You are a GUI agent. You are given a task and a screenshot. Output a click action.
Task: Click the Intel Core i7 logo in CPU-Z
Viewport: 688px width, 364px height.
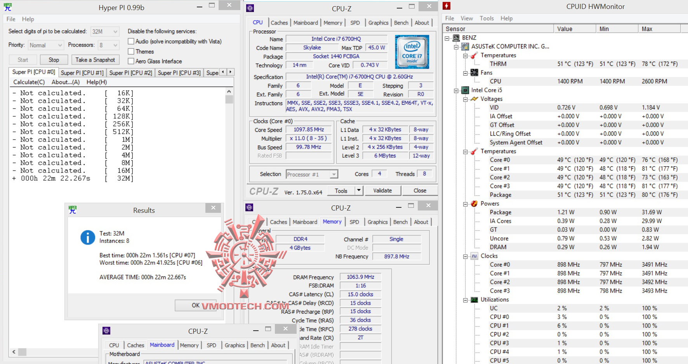pyautogui.click(x=412, y=52)
